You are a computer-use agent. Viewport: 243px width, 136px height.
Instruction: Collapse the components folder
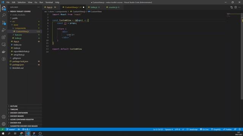click(x=25, y=28)
